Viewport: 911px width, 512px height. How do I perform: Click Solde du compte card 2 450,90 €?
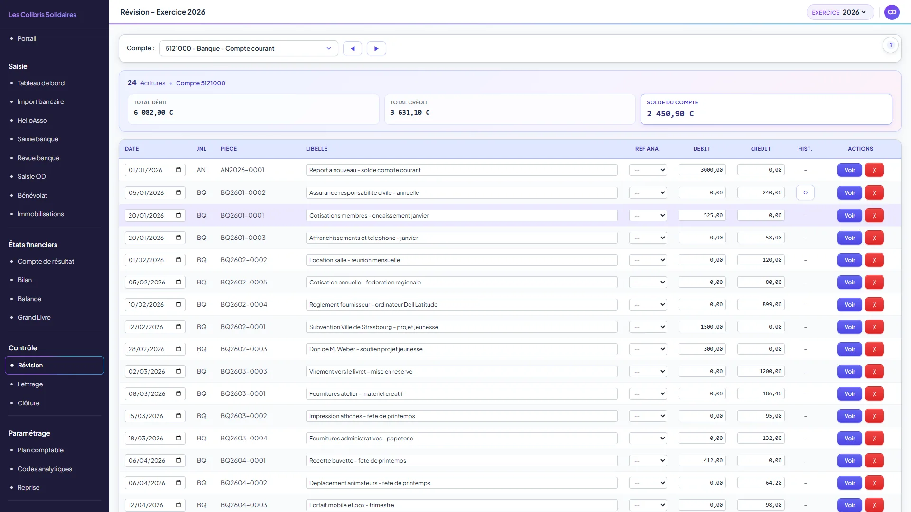click(766, 109)
